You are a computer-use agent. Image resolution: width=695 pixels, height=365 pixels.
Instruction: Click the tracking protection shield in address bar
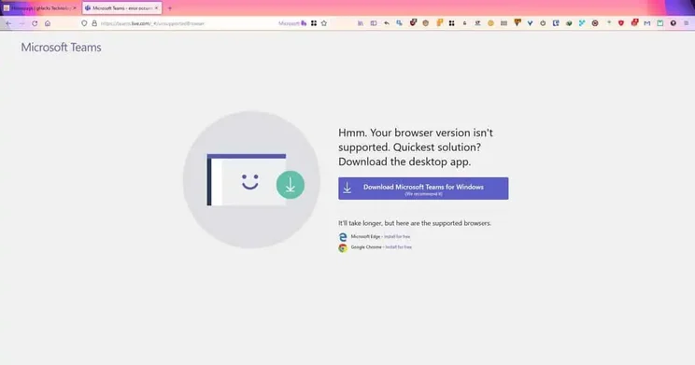point(84,23)
